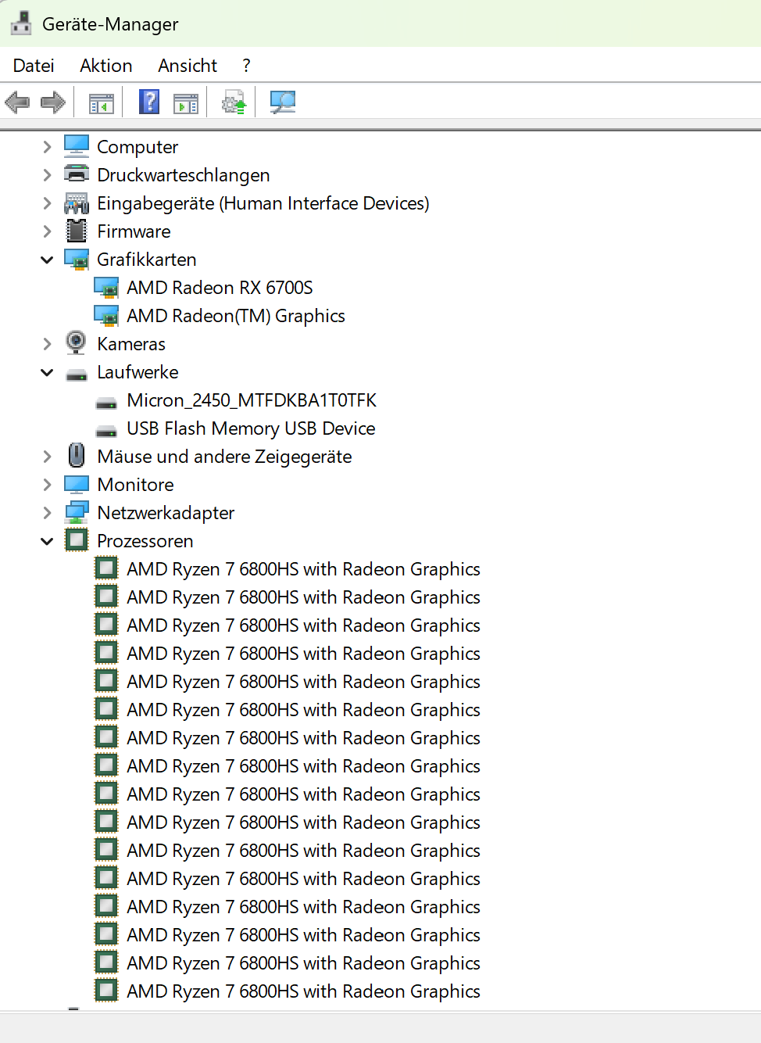Select Mäuse und andere Zeigegeräte label
761x1043 pixels.
[x=224, y=457]
